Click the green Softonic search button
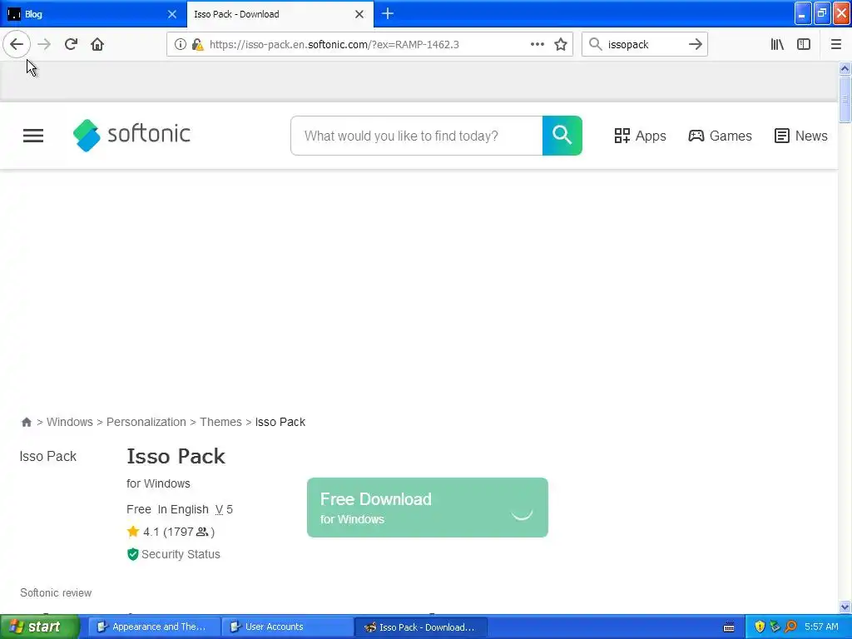 pos(562,136)
